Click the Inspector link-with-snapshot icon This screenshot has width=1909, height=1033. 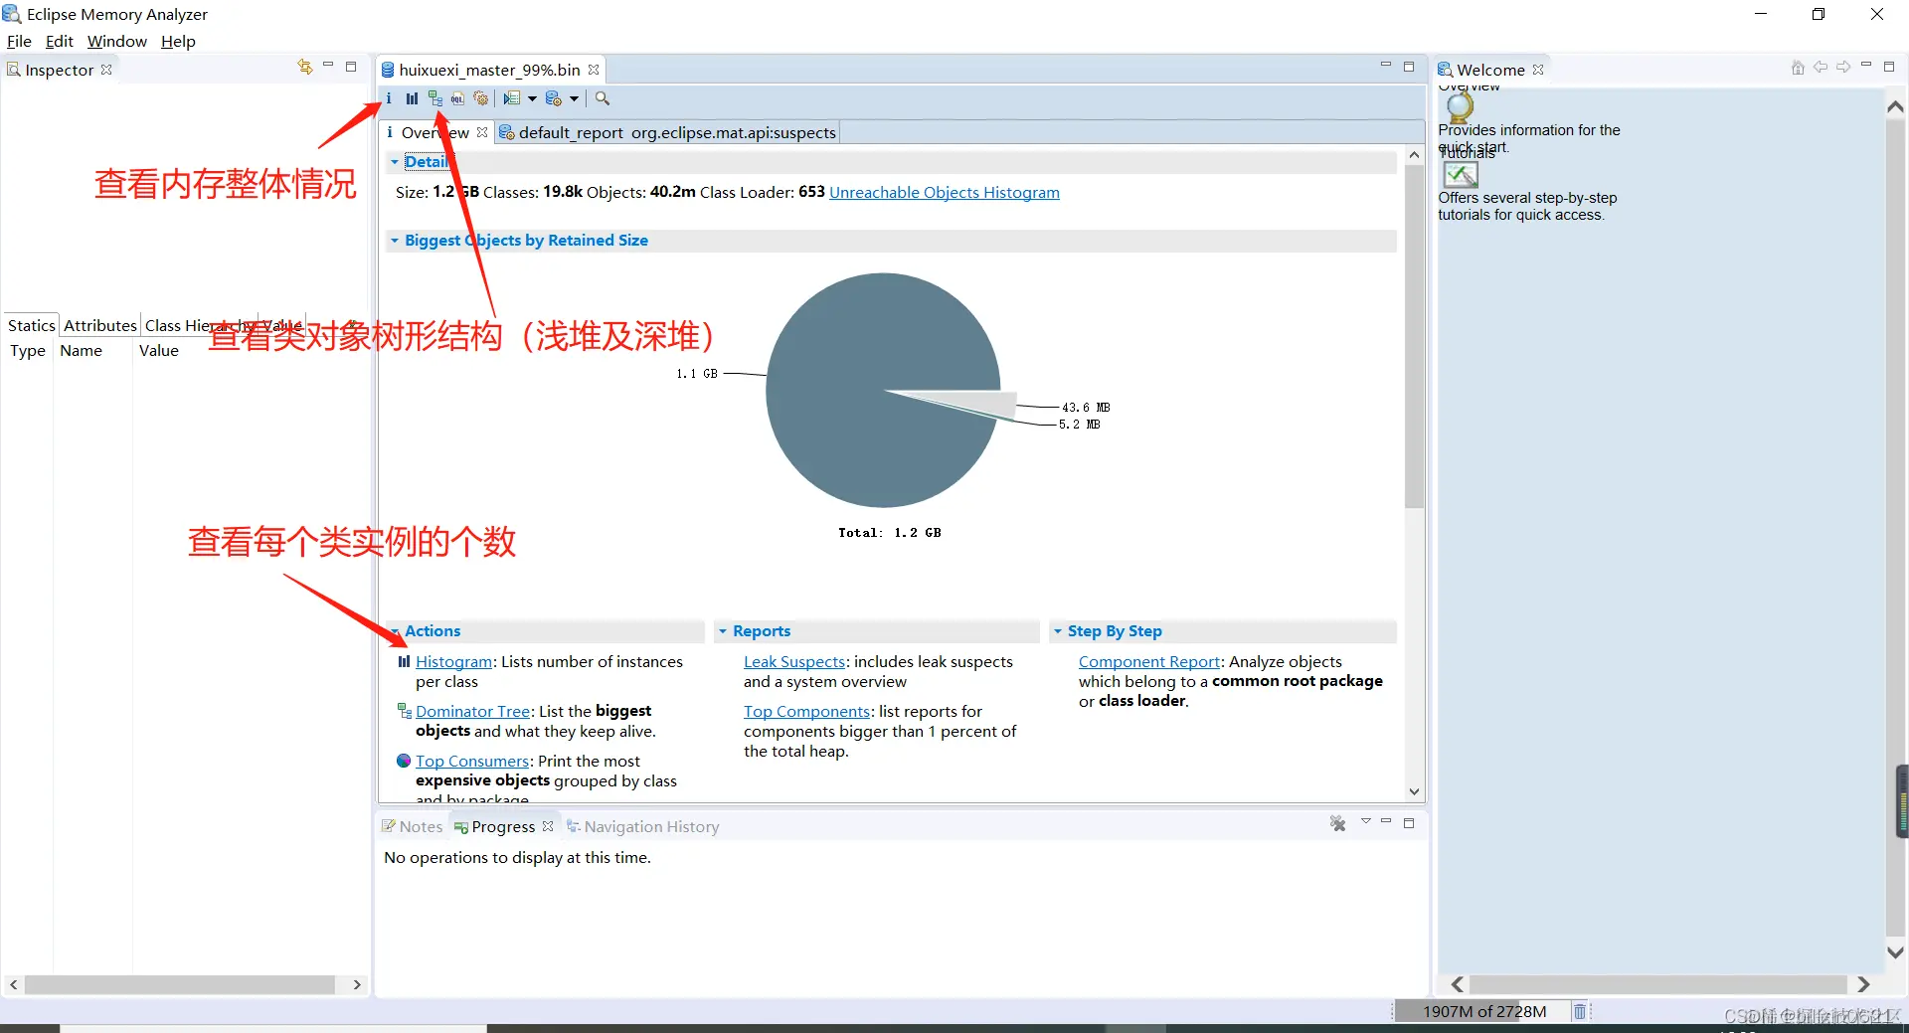[x=305, y=67]
